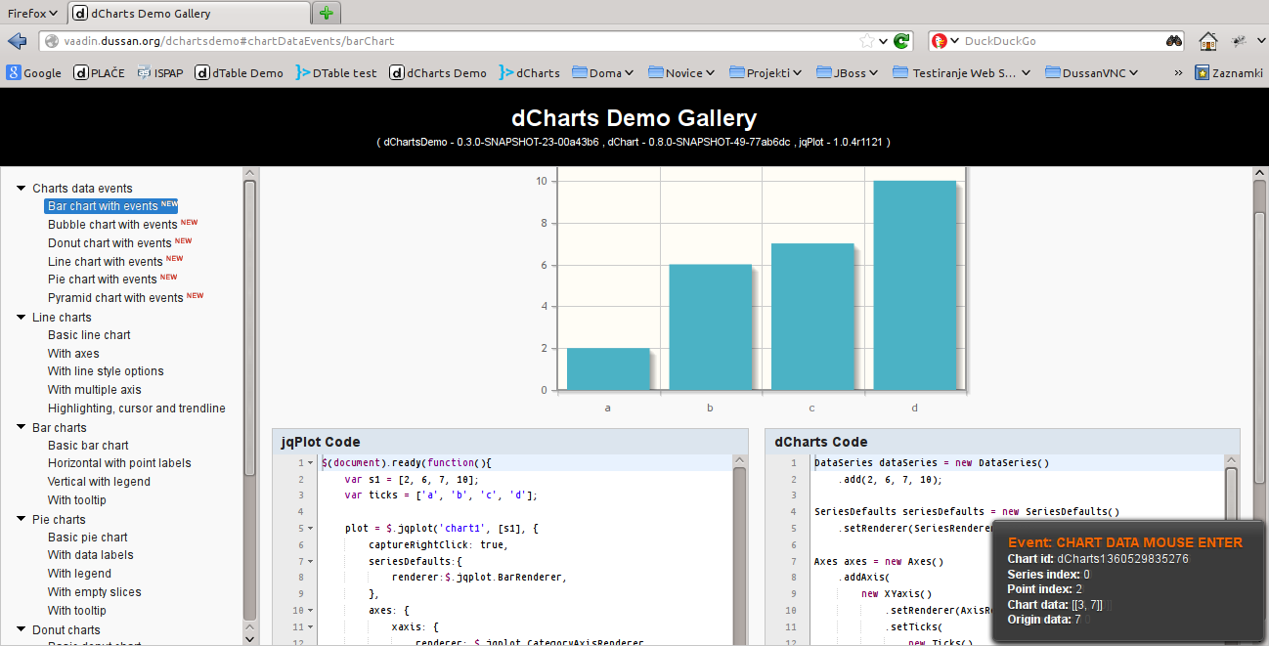Open With data labels pie demo
The image size is (1269, 646).
[x=91, y=555]
